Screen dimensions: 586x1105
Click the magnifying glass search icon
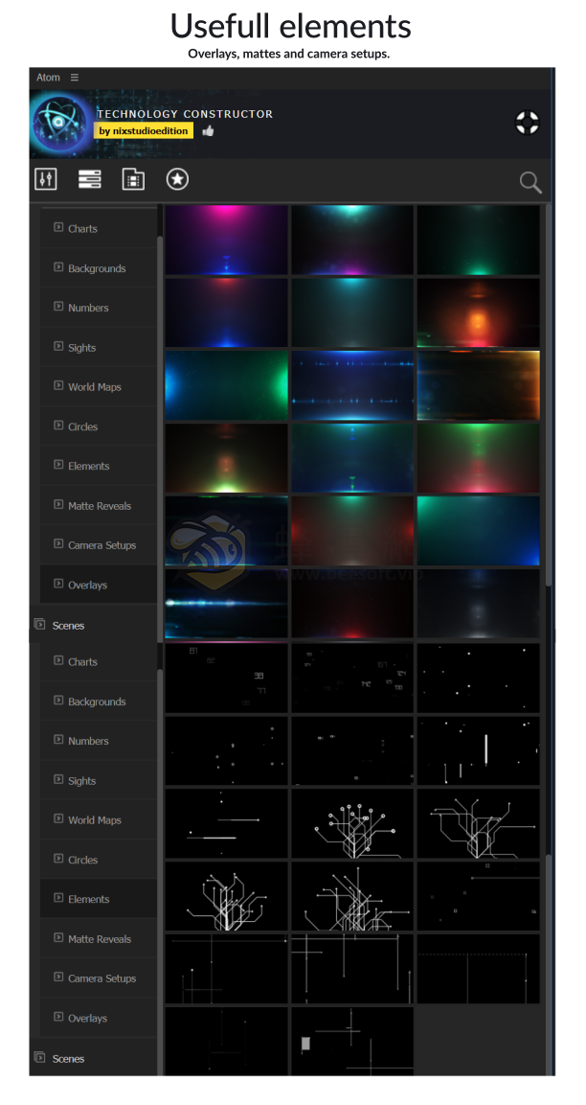coord(530,182)
